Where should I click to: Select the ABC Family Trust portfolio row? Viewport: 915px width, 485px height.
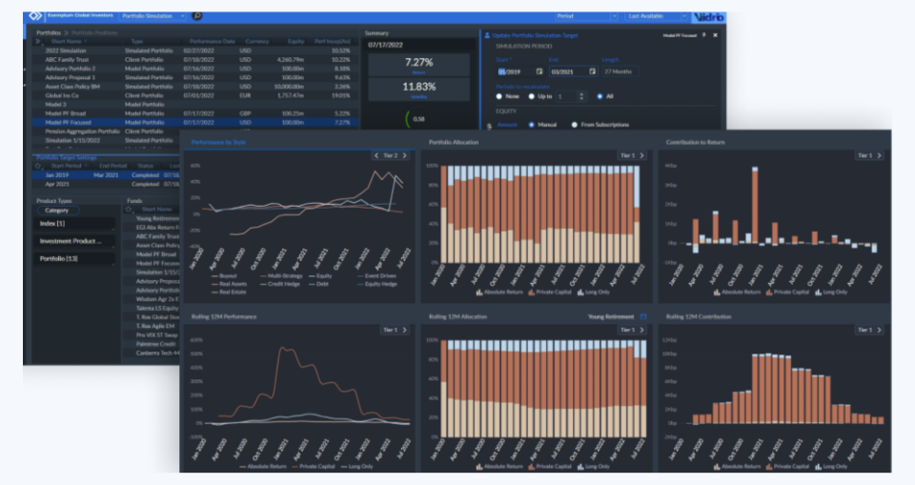point(195,59)
